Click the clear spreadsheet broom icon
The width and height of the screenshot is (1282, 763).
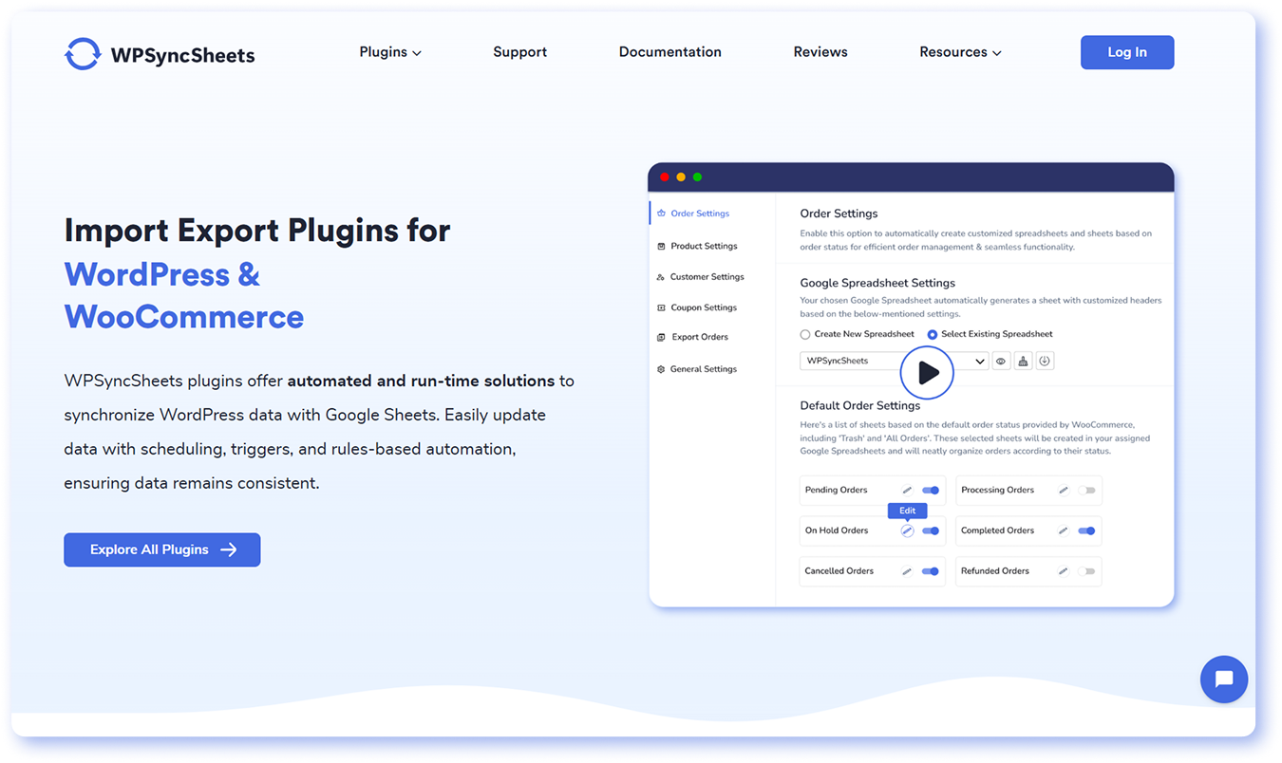pyautogui.click(x=1023, y=362)
